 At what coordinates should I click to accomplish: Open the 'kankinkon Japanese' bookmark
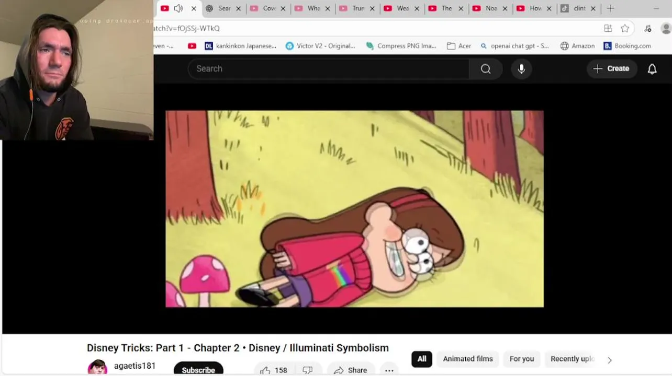coord(240,46)
